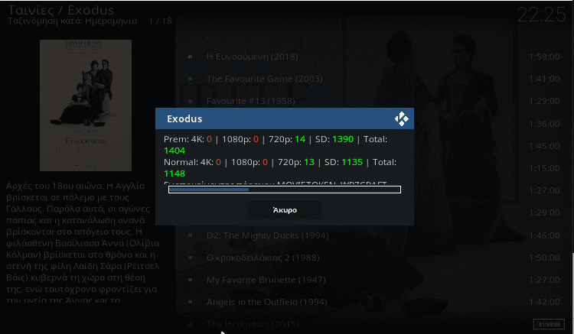
Task: Click the Η Ευνοούμενη movie poster thumbnail
Action: (86, 105)
